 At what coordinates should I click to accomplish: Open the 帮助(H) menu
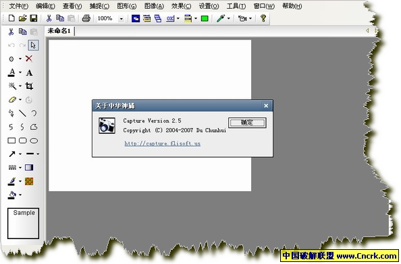(292, 6)
